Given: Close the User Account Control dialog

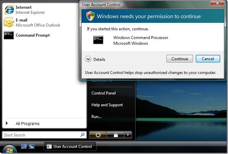Looking at the screenshot, I should [217, 3].
